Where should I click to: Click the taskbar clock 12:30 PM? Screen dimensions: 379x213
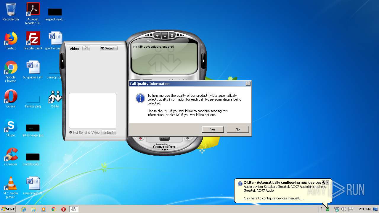(364, 209)
